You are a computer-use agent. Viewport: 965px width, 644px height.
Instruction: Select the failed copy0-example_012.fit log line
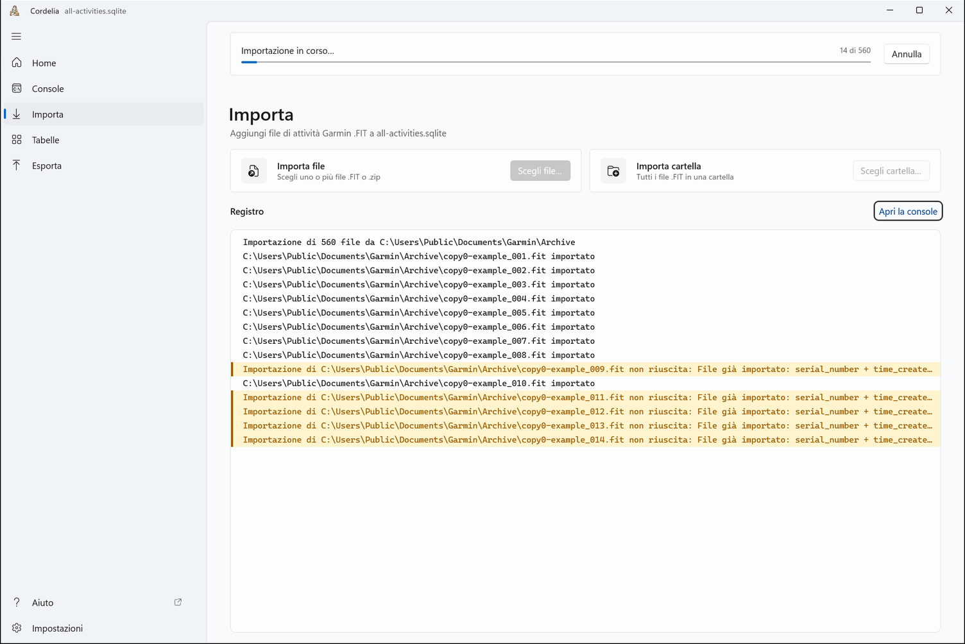tap(586, 411)
